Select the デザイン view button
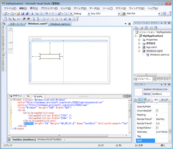The image size is (173, 149). click(16, 96)
